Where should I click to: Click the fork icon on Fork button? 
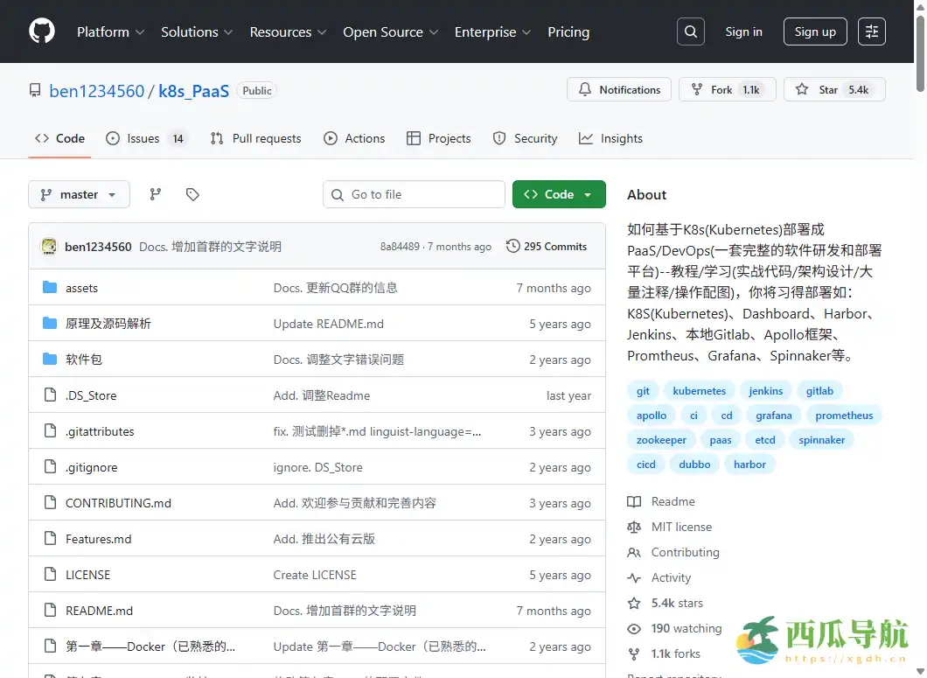697,88
